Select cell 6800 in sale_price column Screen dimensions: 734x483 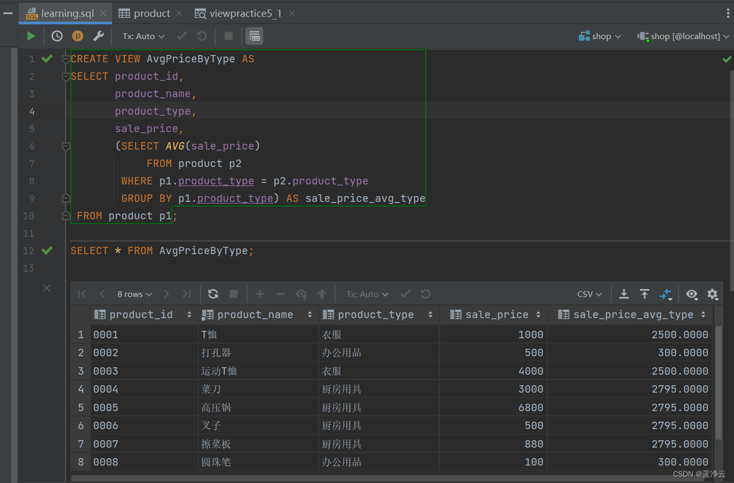pyautogui.click(x=492, y=407)
